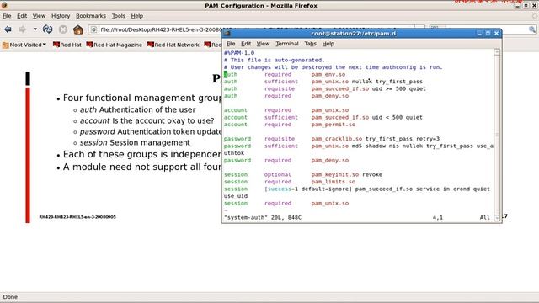Reload the page with the Refresh icon

pyautogui.click(x=48, y=29)
